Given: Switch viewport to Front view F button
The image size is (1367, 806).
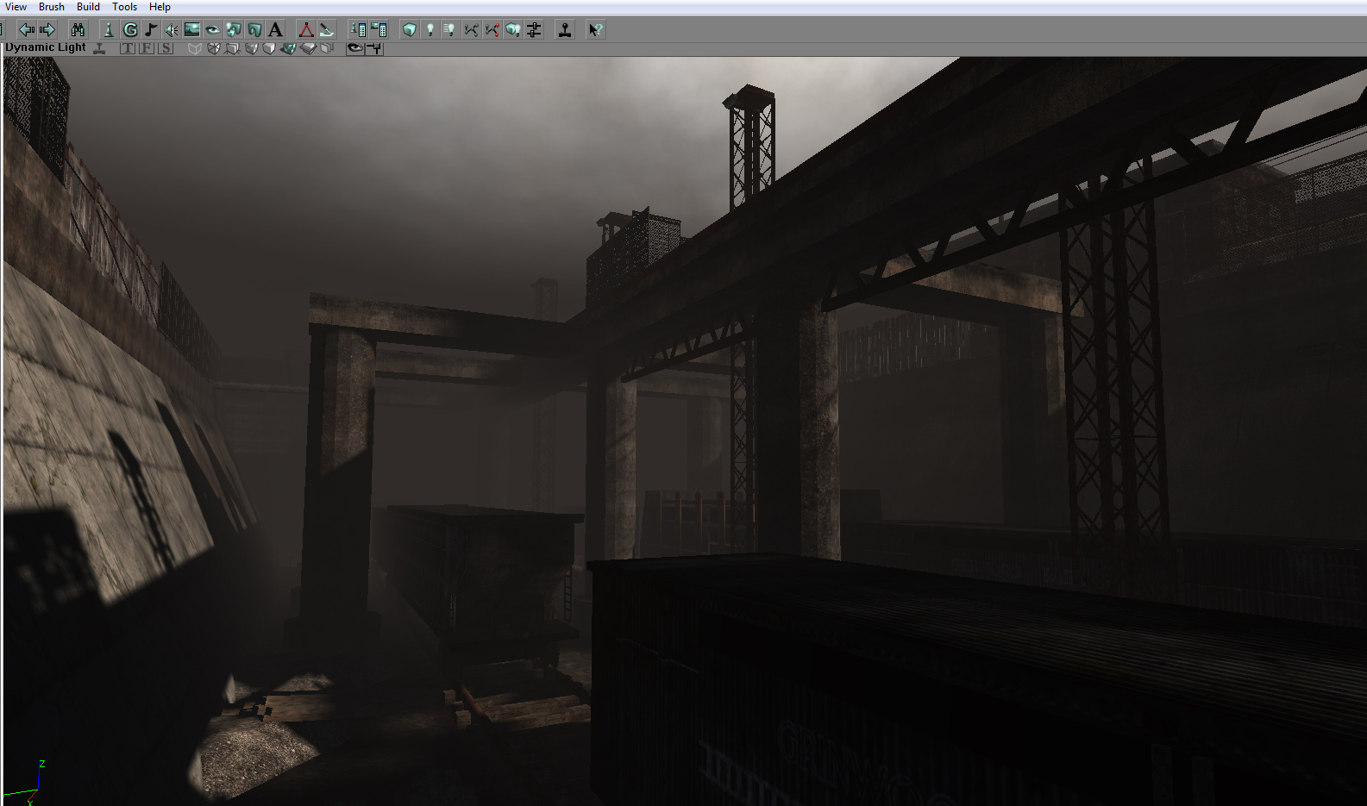Looking at the screenshot, I should (147, 48).
